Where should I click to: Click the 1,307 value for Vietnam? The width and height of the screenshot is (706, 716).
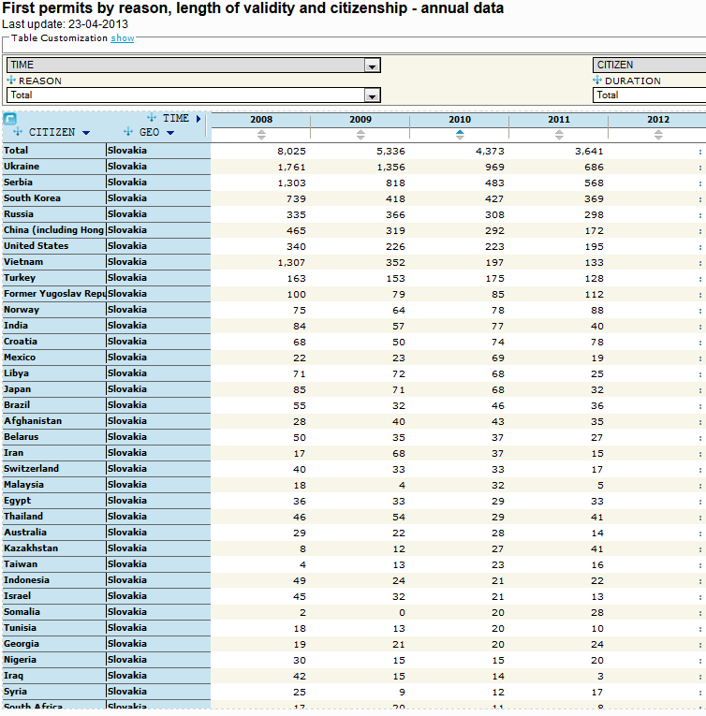tap(291, 263)
